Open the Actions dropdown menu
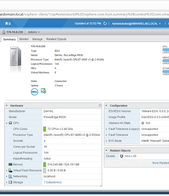Screen dimensions: 169x196 [x=34, y=32]
